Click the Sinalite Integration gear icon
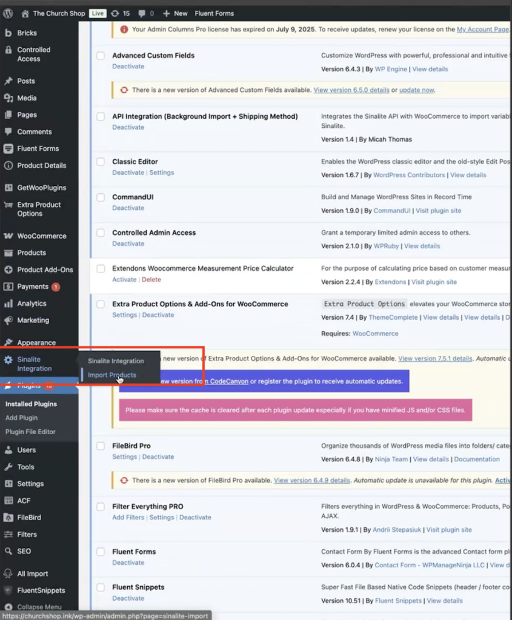 (x=8, y=360)
